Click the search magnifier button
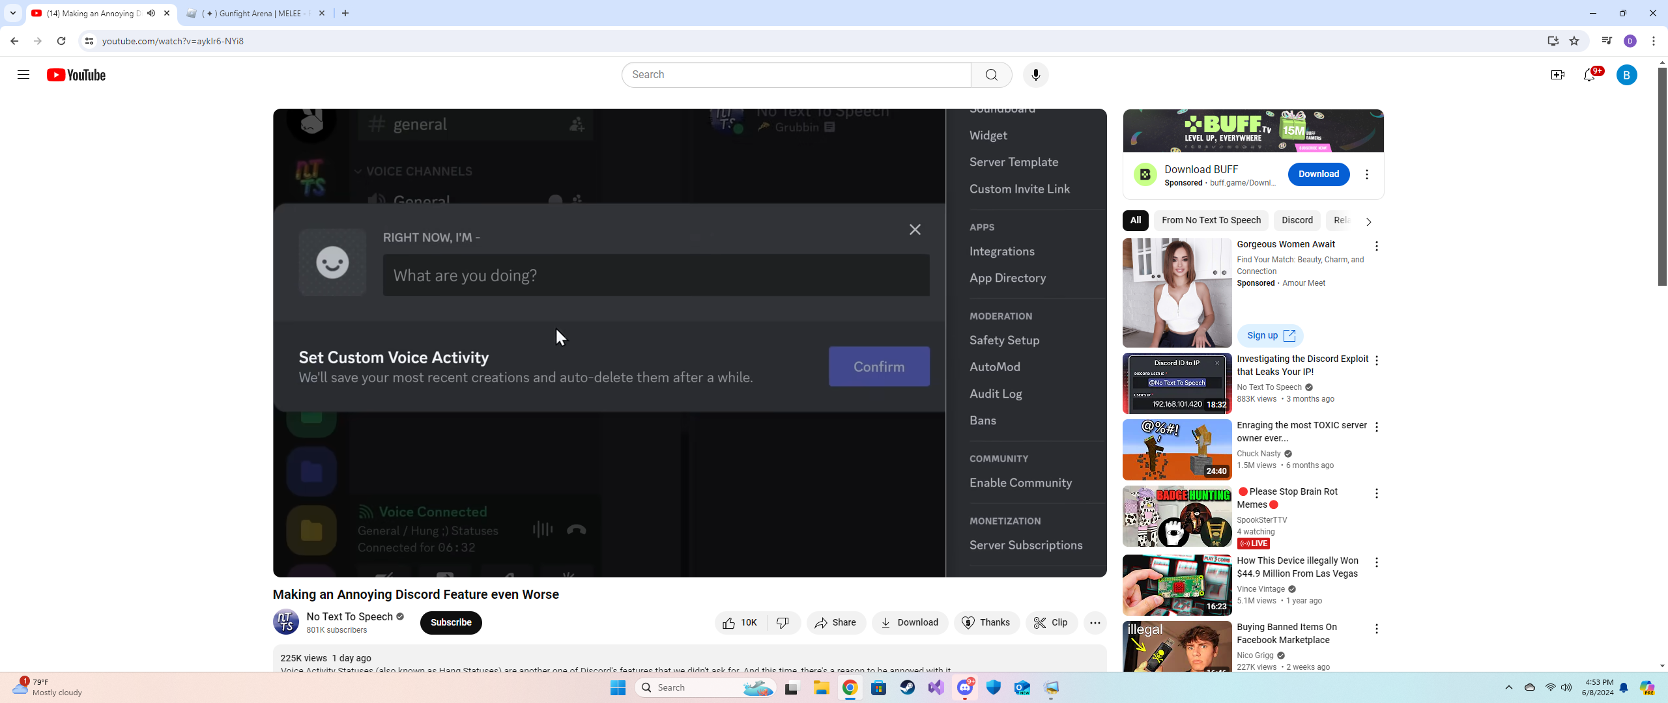 991,75
